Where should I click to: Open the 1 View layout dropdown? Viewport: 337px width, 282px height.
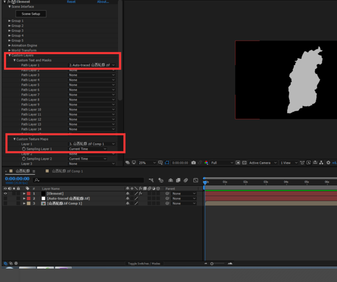(x=288, y=162)
